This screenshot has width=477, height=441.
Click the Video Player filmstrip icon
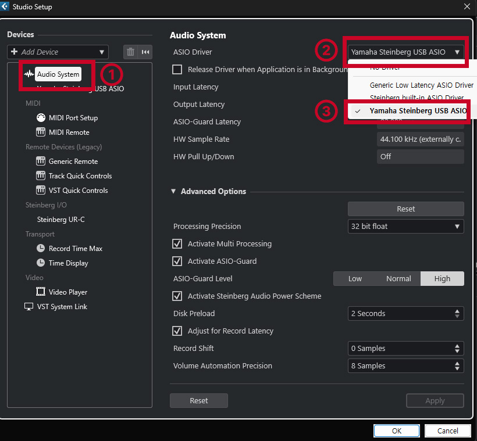tap(41, 292)
